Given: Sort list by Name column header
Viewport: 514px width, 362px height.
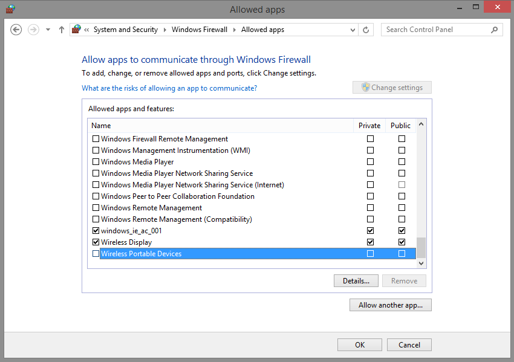Looking at the screenshot, I should 220,126.
